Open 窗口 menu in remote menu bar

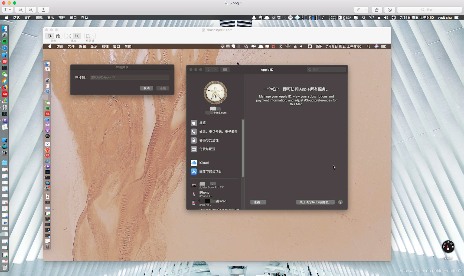click(117, 47)
